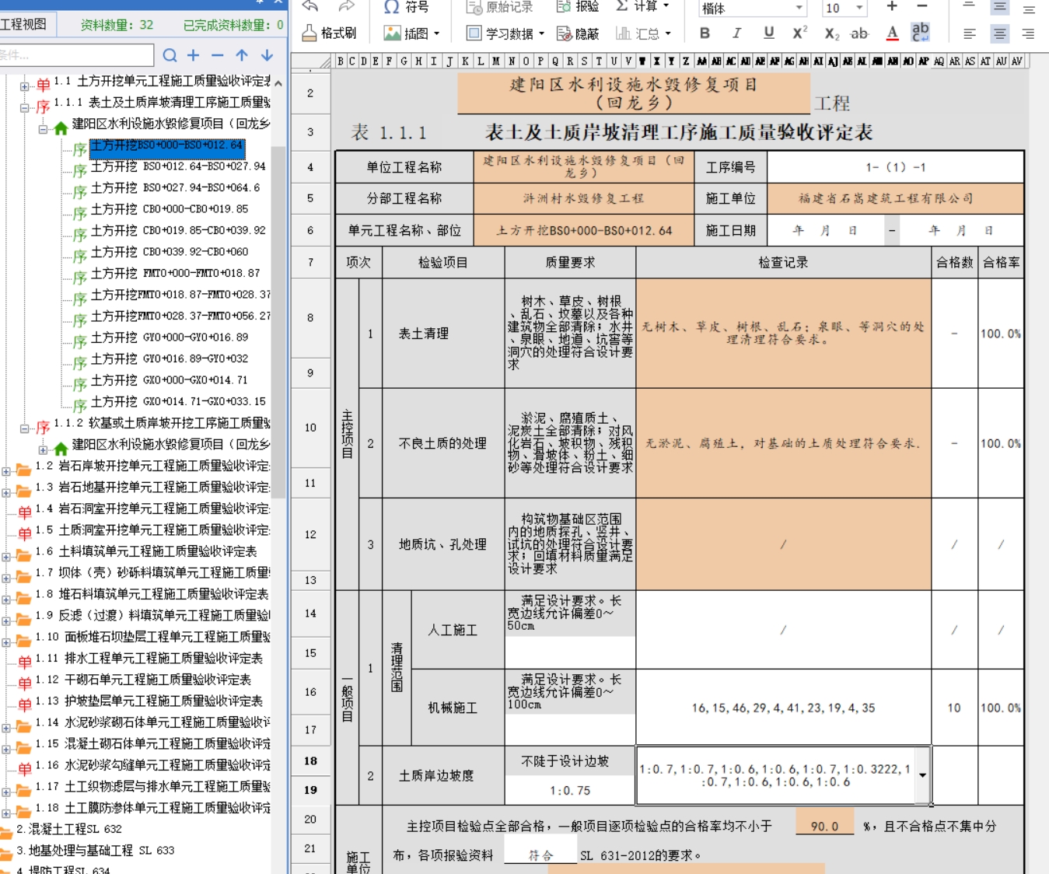The image size is (1049, 874).
Task: Select tree item 1.4 岩石洞室开挖
Action: pos(152,509)
